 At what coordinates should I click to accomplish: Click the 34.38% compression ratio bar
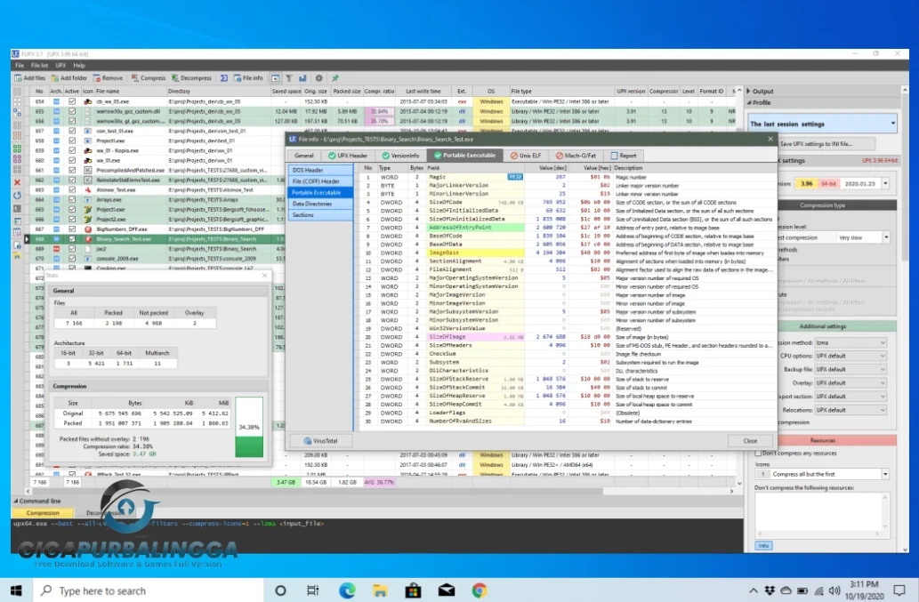249,427
